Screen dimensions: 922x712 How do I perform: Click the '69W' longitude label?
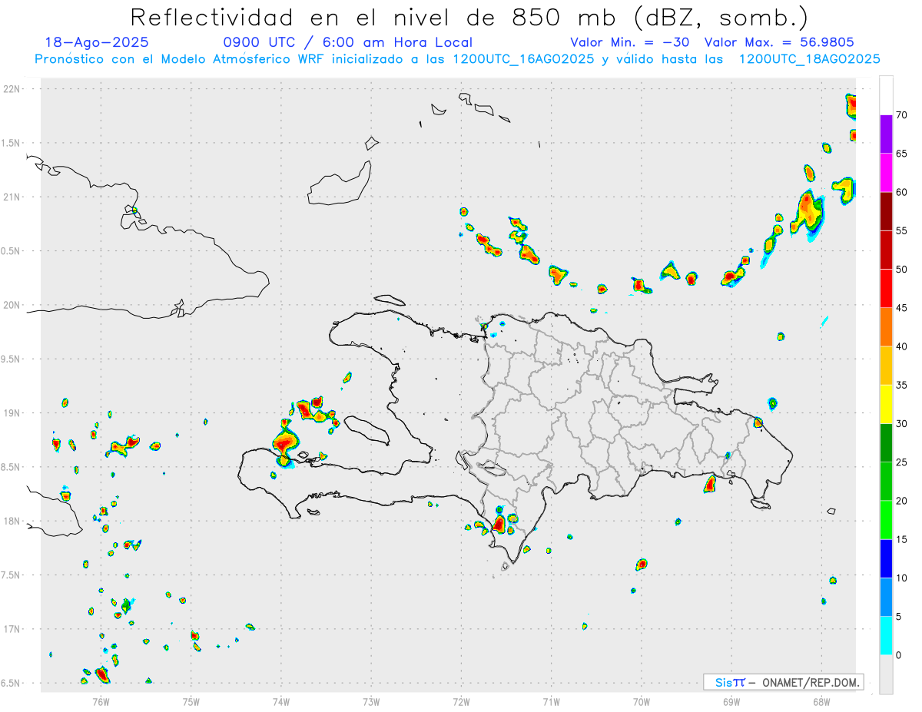coord(731,702)
